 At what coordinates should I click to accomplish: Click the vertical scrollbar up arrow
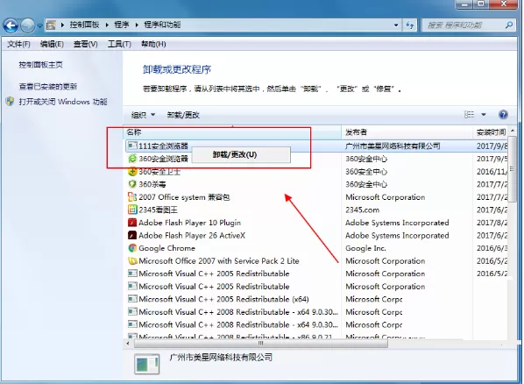coord(513,131)
